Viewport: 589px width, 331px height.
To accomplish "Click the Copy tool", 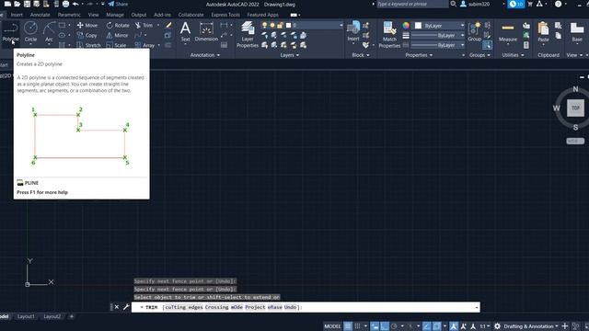I will 87,35.
